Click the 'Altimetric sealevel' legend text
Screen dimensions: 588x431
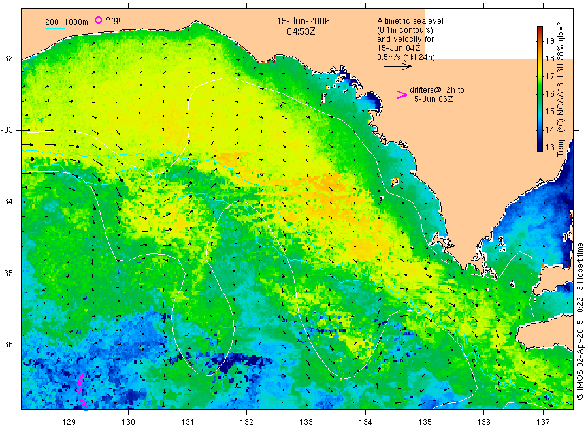coord(410,21)
